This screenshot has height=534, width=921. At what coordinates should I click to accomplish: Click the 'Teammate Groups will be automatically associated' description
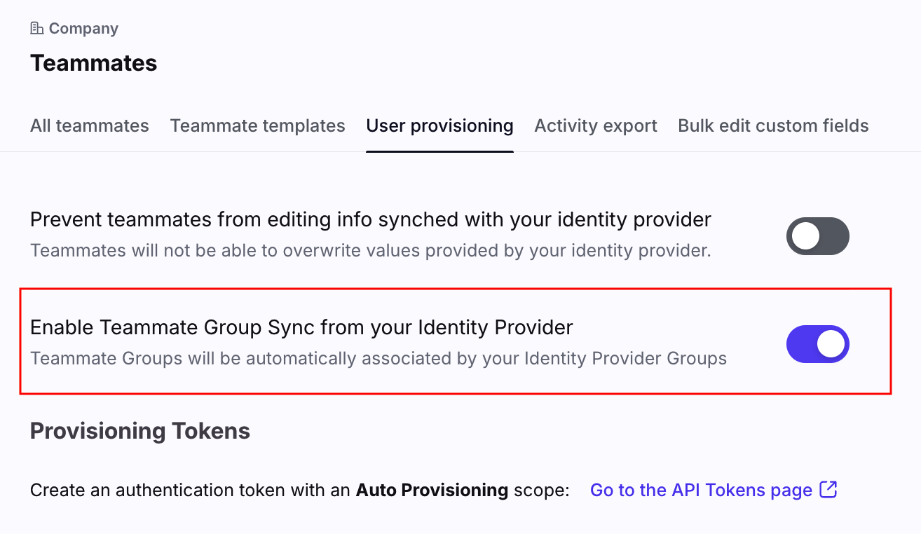[x=378, y=359]
